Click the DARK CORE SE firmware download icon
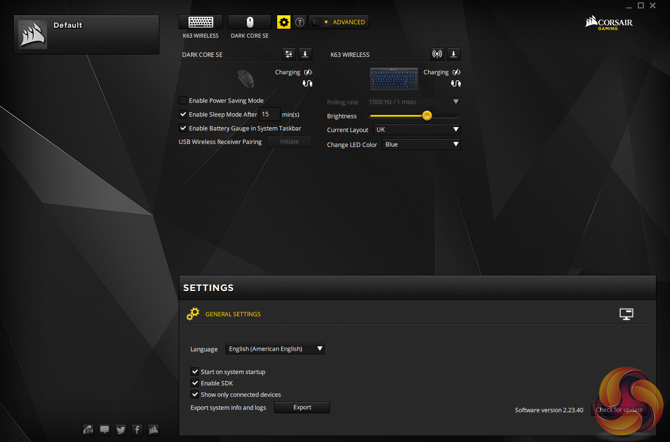The image size is (670, 442). point(305,54)
